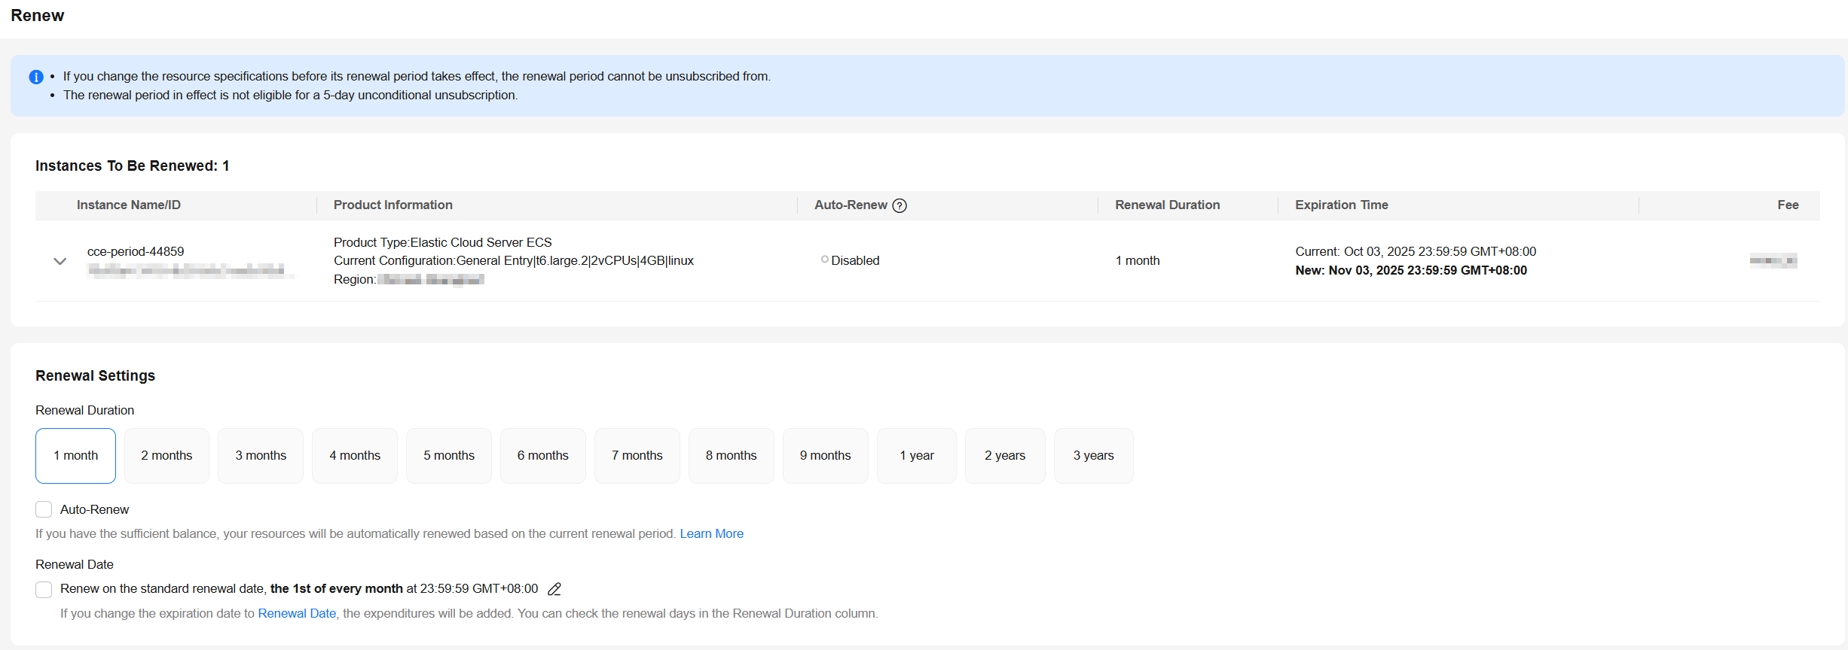Choose 3 months renewal duration
Viewport: 1848px width, 650px height.
[x=261, y=456]
